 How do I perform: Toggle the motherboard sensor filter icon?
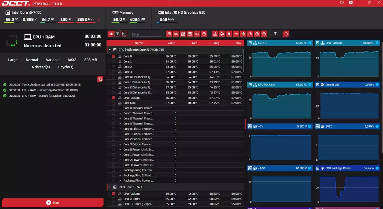(183, 34)
